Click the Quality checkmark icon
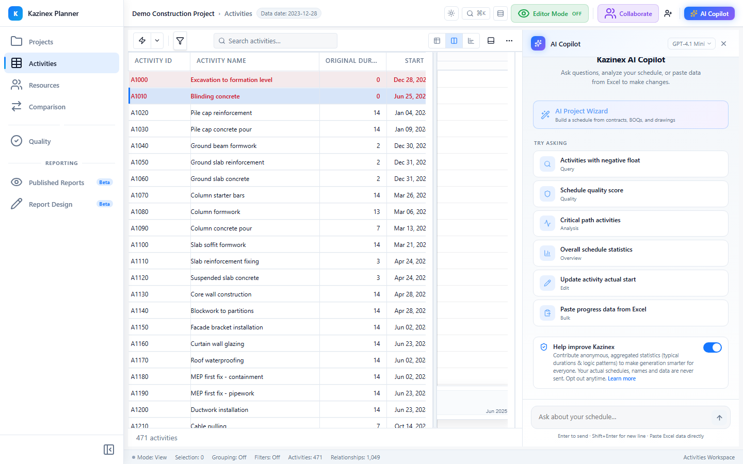Image resolution: width=743 pixels, height=464 pixels. pos(17,141)
